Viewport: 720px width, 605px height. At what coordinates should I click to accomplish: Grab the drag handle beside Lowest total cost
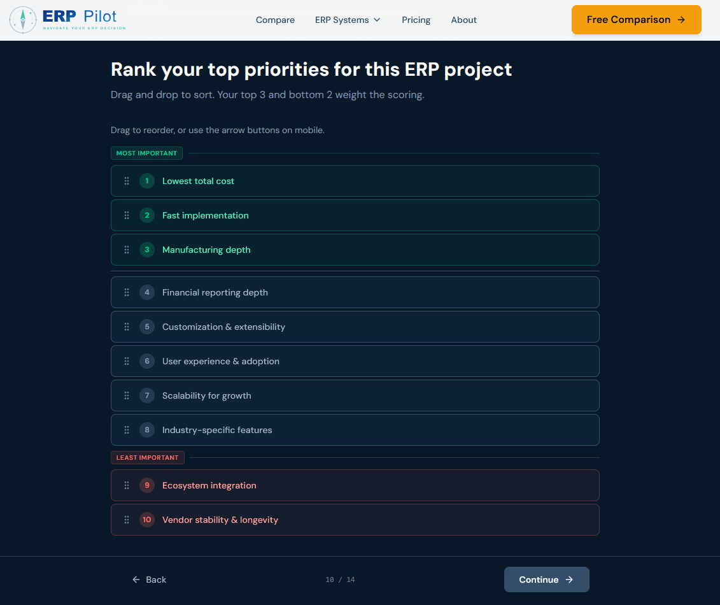[127, 181]
